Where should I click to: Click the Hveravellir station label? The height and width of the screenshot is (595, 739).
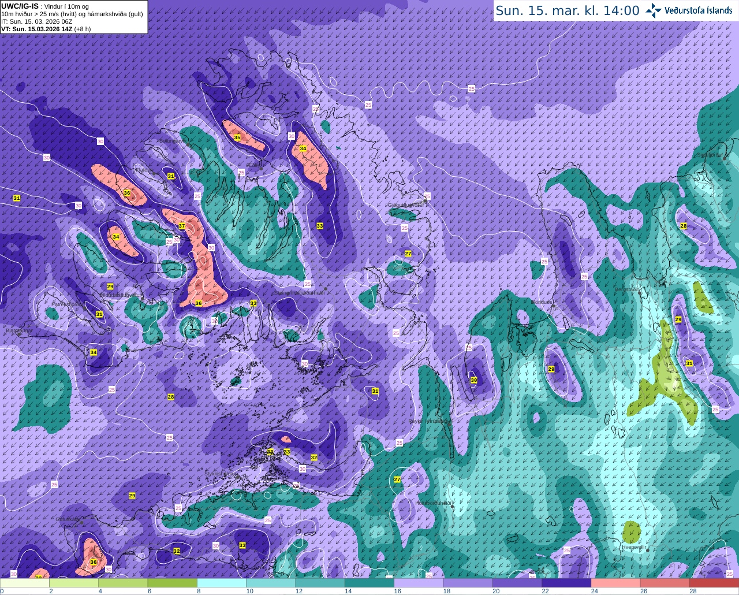pos(633,546)
